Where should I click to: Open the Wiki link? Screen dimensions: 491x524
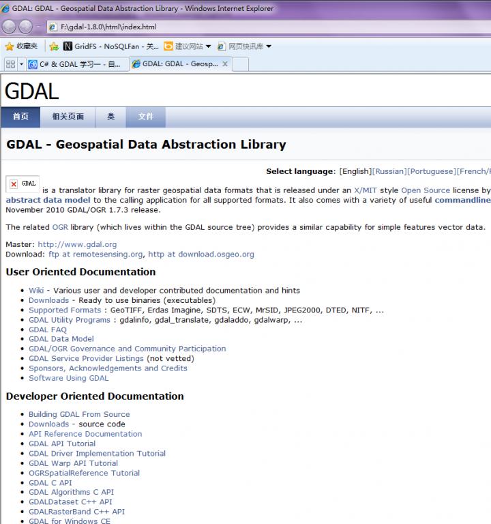[x=36, y=291]
